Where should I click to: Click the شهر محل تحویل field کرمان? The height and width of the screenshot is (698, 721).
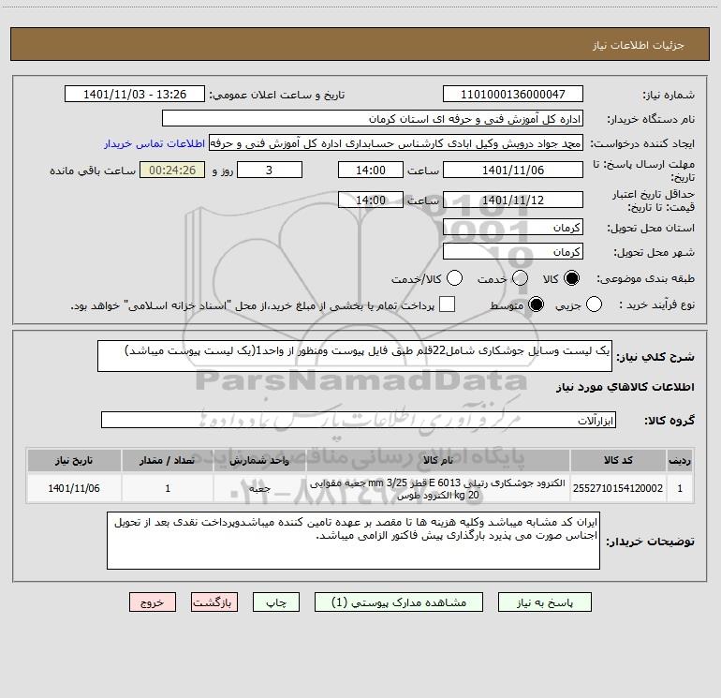513,251
